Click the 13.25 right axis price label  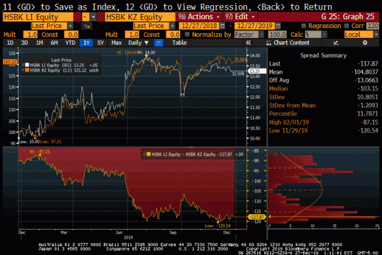[x=257, y=71]
